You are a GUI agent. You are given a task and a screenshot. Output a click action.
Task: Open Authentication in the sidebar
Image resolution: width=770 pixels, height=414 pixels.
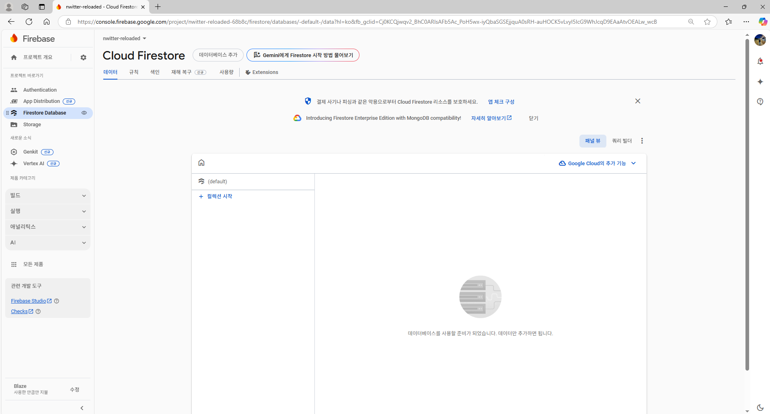(x=40, y=90)
